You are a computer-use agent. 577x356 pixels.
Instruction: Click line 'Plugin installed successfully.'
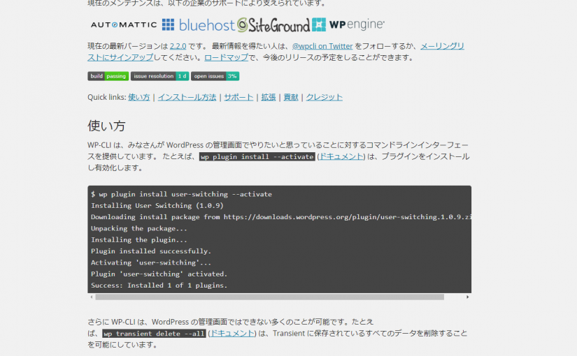coord(151,251)
